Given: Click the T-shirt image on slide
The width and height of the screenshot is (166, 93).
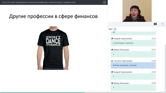Looking at the screenshot, I should coord(53,48).
